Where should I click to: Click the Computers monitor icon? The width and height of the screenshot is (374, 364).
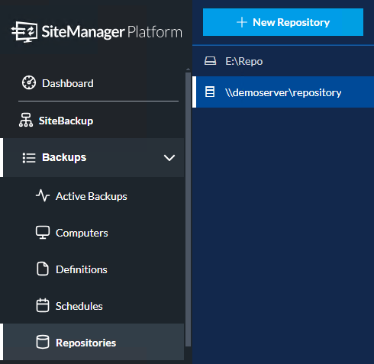(x=43, y=233)
